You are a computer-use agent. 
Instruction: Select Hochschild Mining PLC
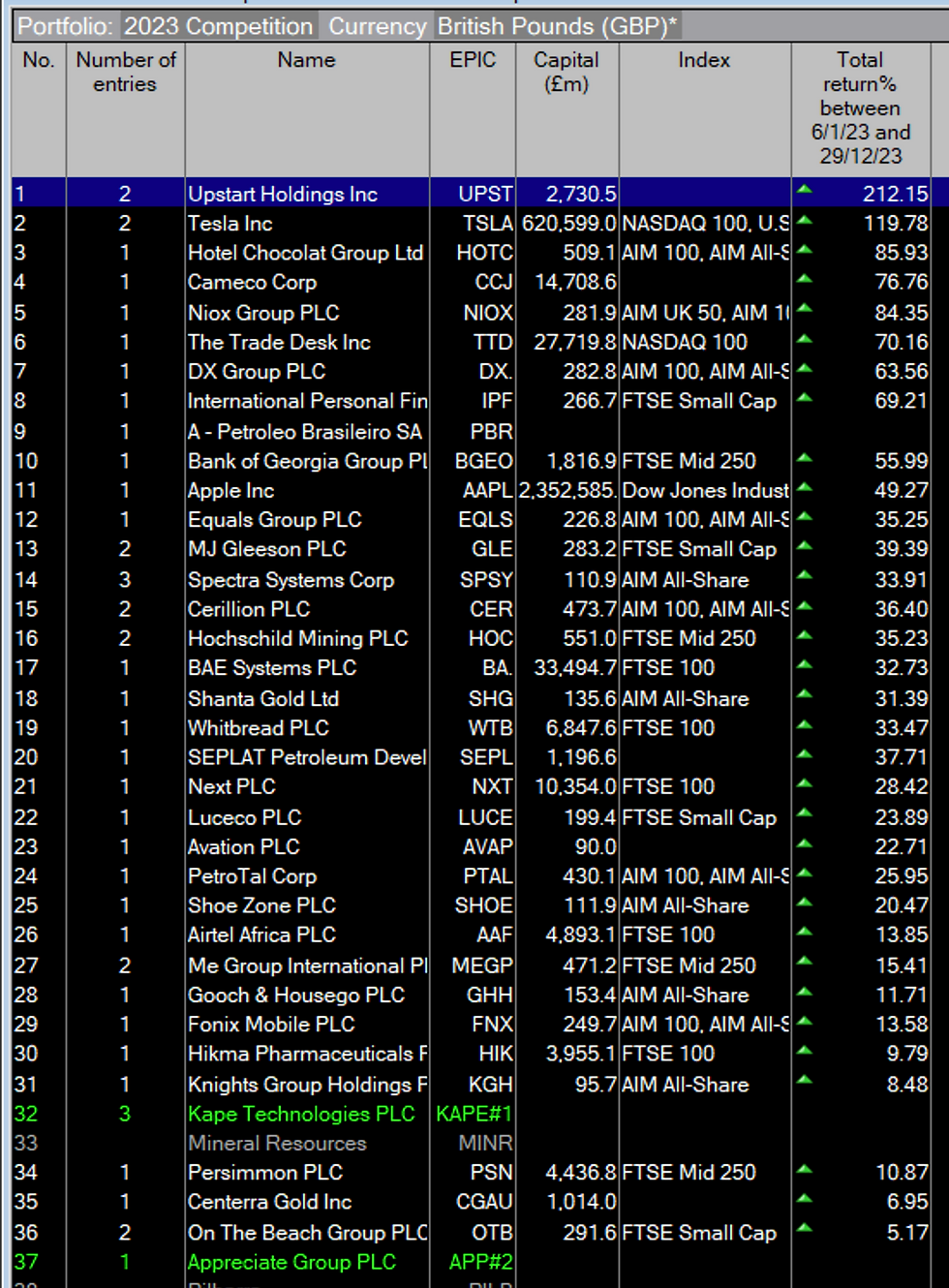(x=297, y=638)
